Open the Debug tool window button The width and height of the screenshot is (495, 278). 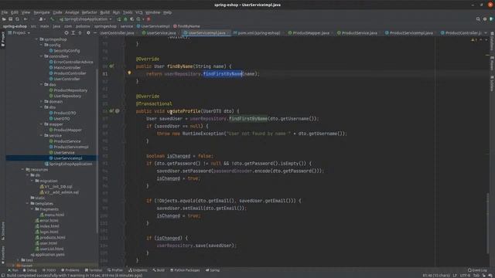click(29, 270)
